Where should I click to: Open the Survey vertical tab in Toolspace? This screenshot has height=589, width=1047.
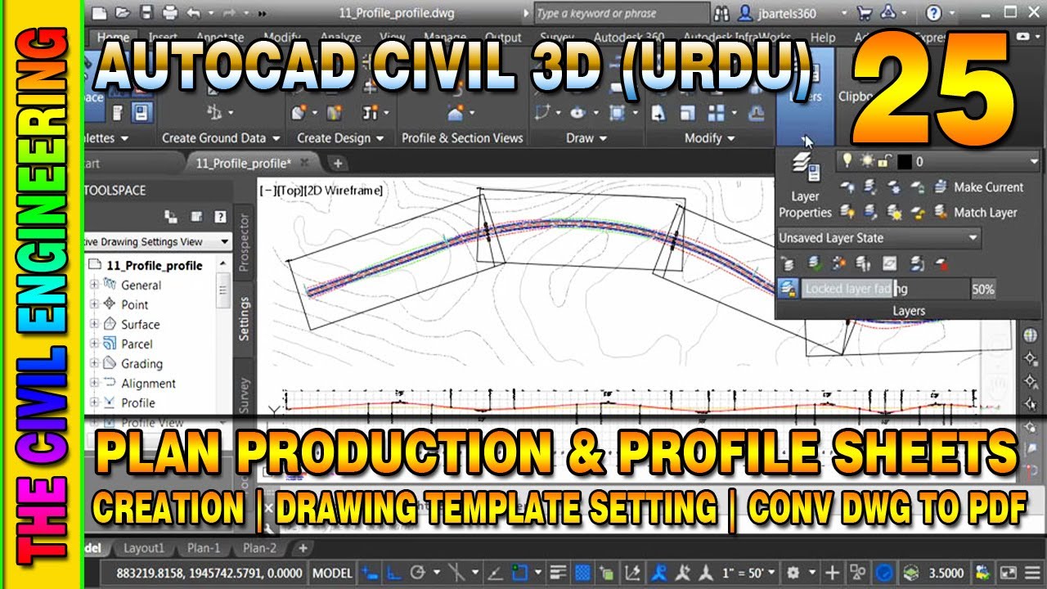(244, 394)
